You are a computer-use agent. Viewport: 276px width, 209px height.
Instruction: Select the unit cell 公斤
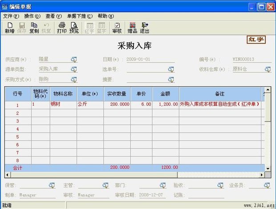[90, 104]
